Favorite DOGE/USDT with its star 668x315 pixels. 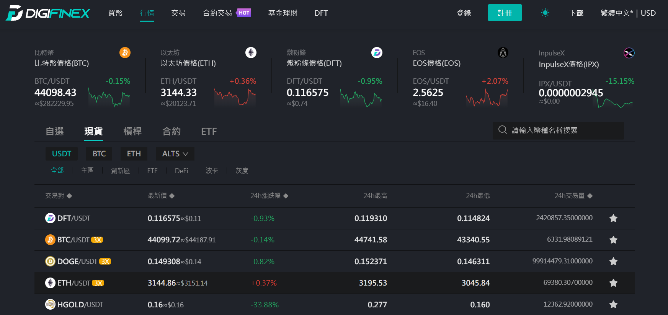[613, 261]
